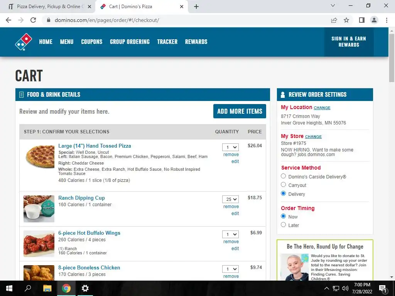Viewport: 395px width, 296px height.
Task: Show hidden system tray icons
Action: tap(326, 288)
